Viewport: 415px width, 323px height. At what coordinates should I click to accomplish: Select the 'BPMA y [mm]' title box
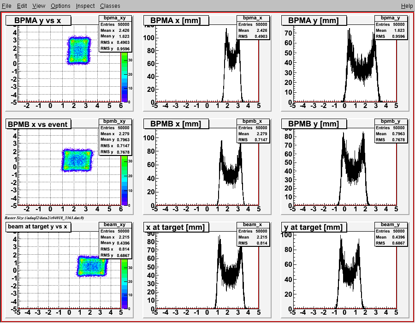(314, 20)
